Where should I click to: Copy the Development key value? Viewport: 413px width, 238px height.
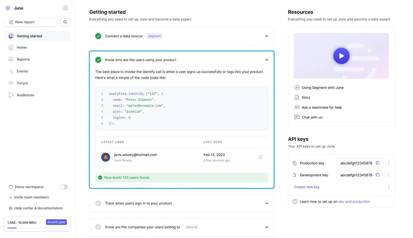pos(378,175)
